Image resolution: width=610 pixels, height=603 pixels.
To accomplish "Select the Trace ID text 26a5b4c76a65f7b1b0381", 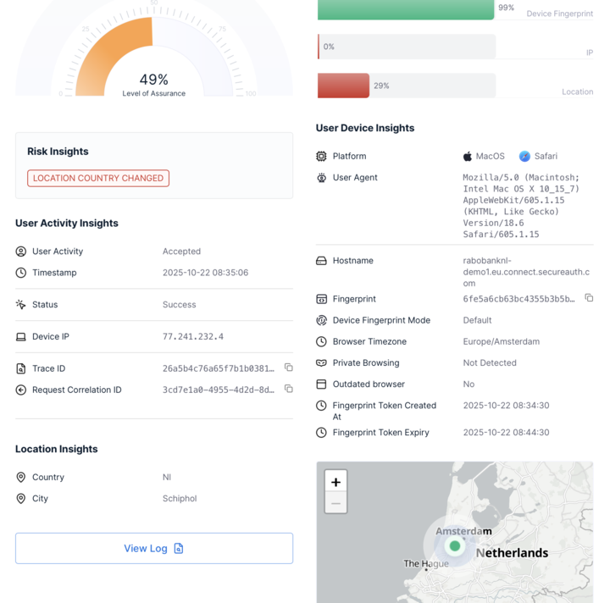I will [x=219, y=368].
